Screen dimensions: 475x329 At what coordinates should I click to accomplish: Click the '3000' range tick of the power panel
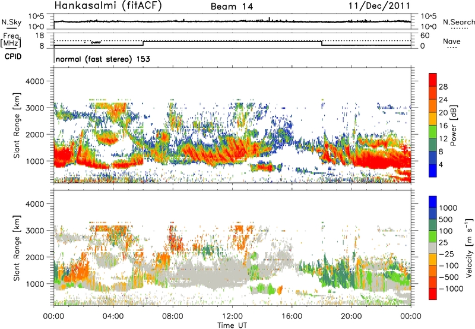[34, 108]
